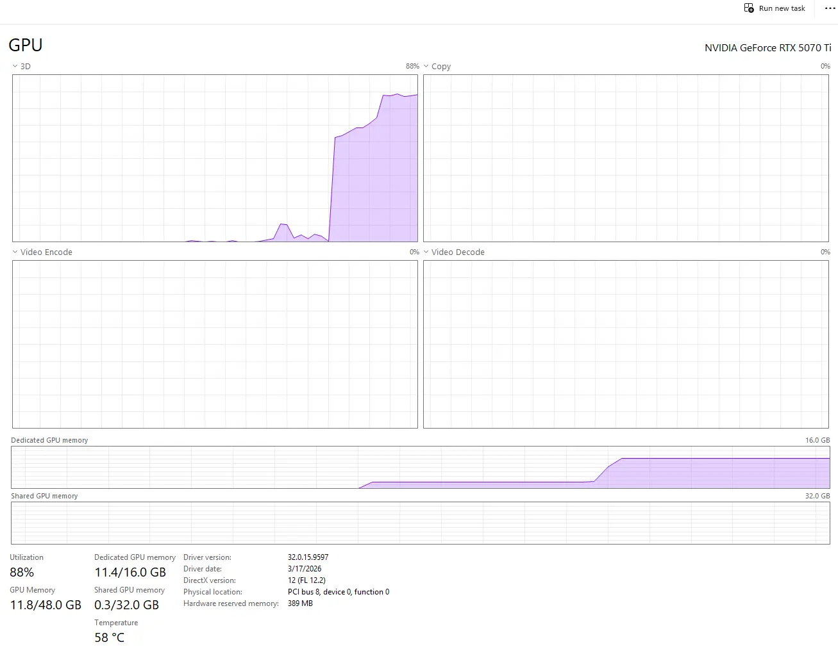Click the 389 MB hardware reserved value
This screenshot has width=838, height=656.
[x=300, y=603]
